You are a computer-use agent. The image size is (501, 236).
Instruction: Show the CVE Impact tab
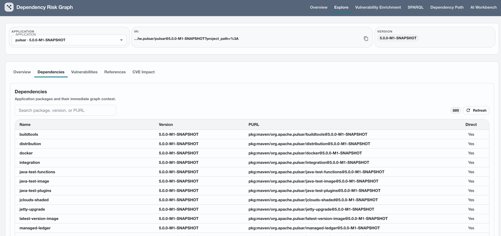point(144,72)
